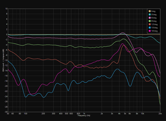This screenshot has width=166, height=121.
Task: Click the 300 frequency axis label
Action: tap(54, 114)
